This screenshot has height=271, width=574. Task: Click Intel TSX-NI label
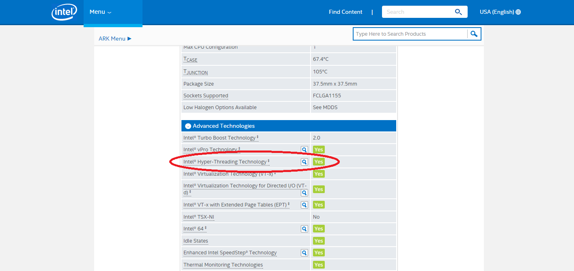pyautogui.click(x=199, y=217)
